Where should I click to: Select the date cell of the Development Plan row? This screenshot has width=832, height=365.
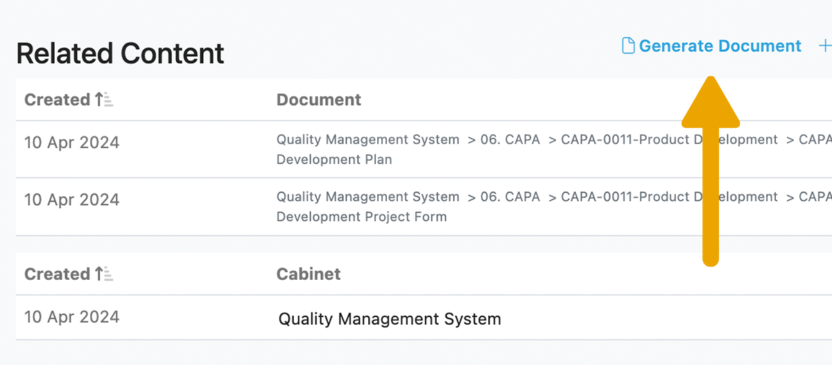pyautogui.click(x=71, y=143)
